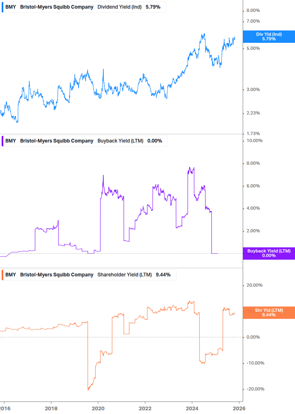Viewport: 295px width, 414px height.
Task: Click the 6.00% tick on buyback yield axis
Action: coord(253,186)
